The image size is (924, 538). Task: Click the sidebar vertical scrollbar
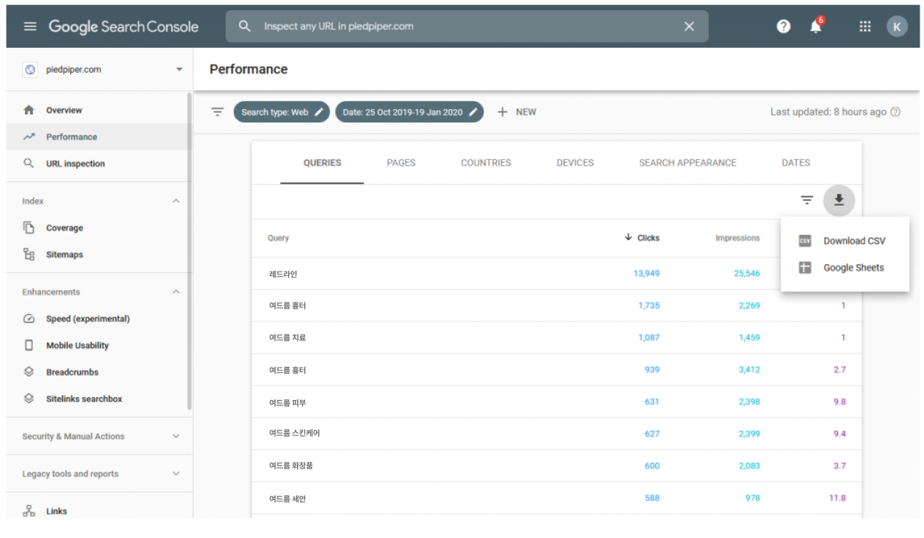tap(190, 251)
